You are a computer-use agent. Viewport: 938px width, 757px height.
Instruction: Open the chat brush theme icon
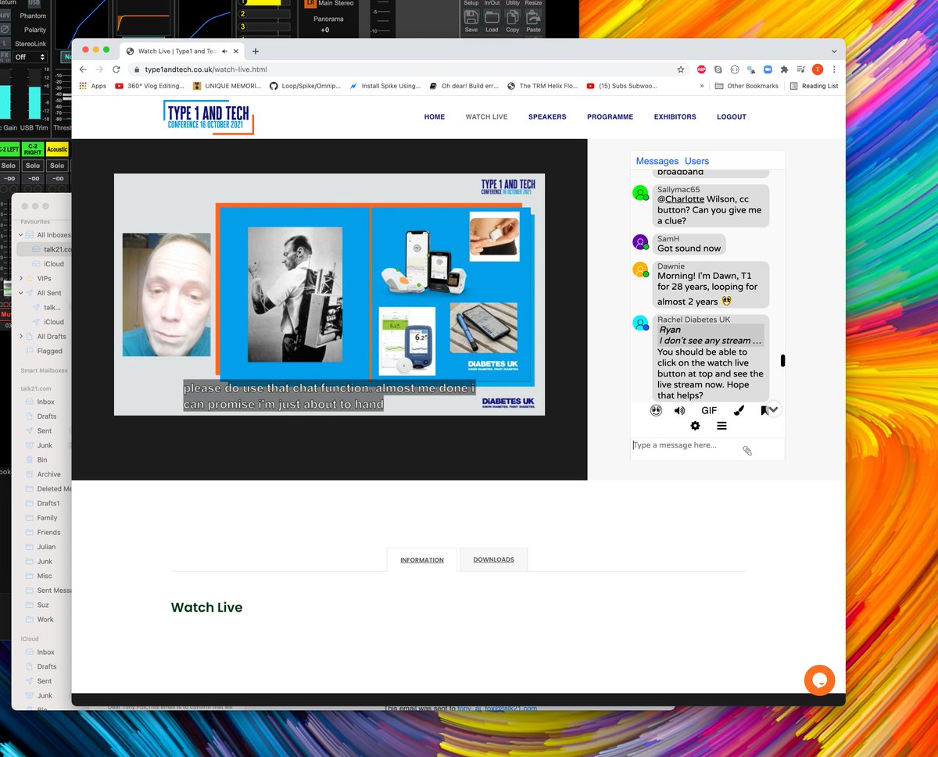(x=739, y=410)
